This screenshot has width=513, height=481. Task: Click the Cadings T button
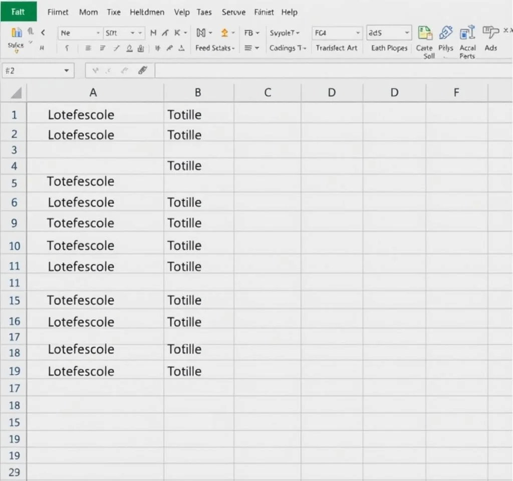[x=288, y=48]
